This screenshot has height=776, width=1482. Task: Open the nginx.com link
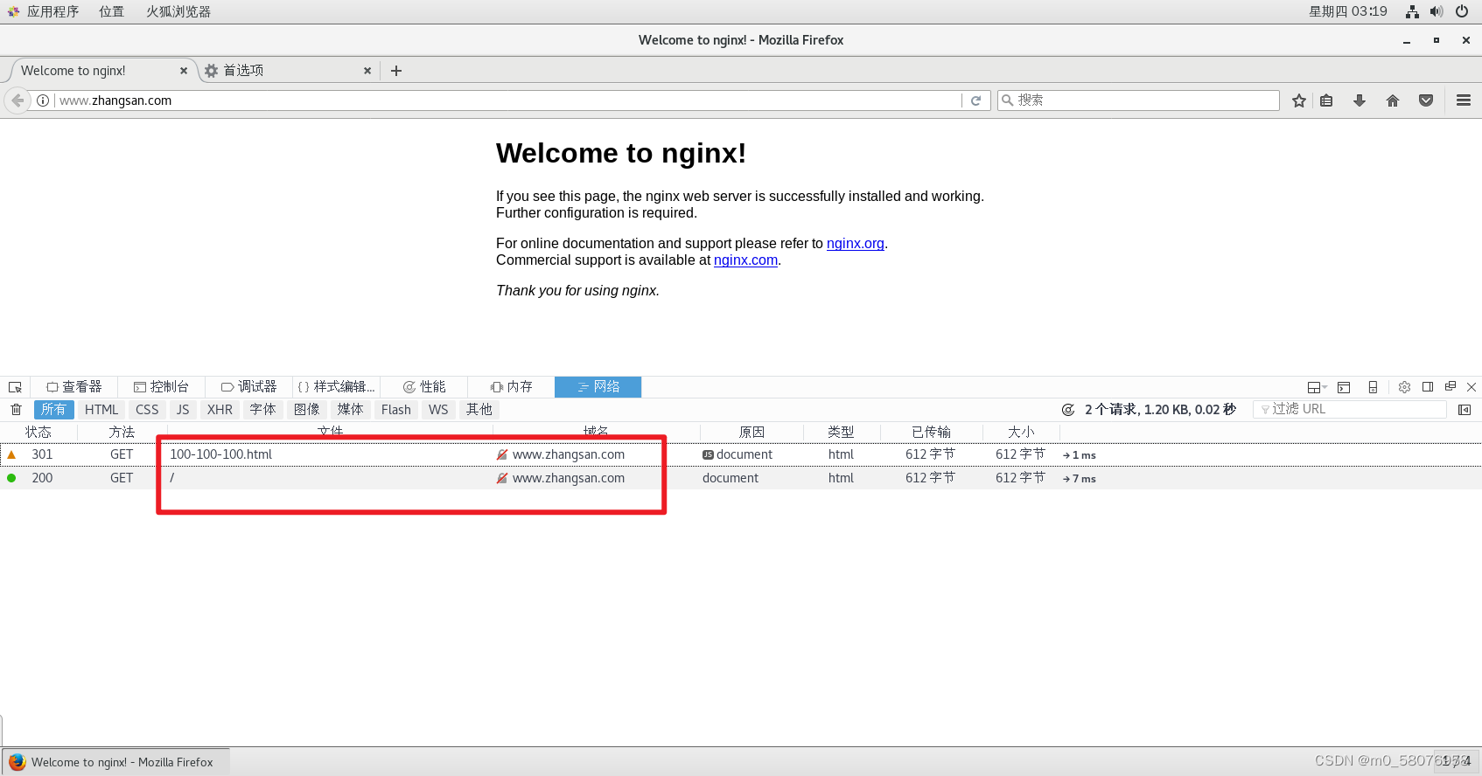(745, 260)
